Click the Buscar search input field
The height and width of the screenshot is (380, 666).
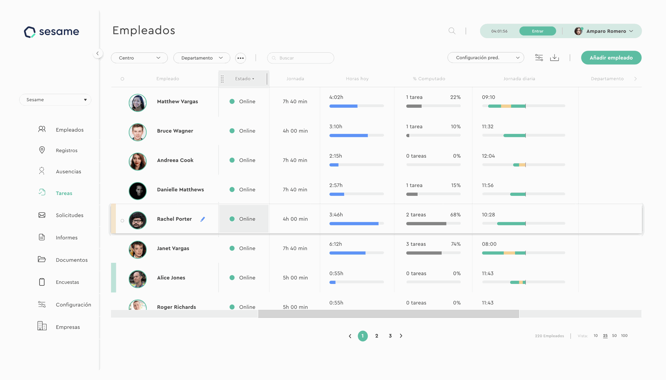[x=300, y=58]
